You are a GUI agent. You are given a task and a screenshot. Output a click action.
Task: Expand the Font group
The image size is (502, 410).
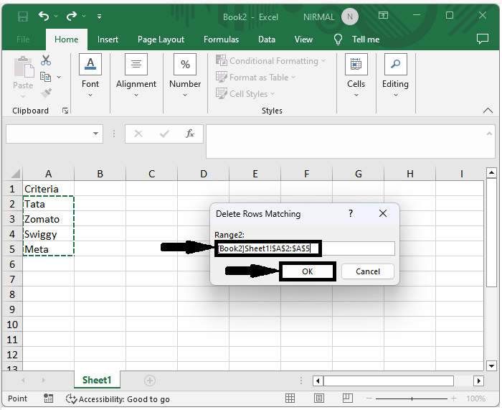(90, 76)
